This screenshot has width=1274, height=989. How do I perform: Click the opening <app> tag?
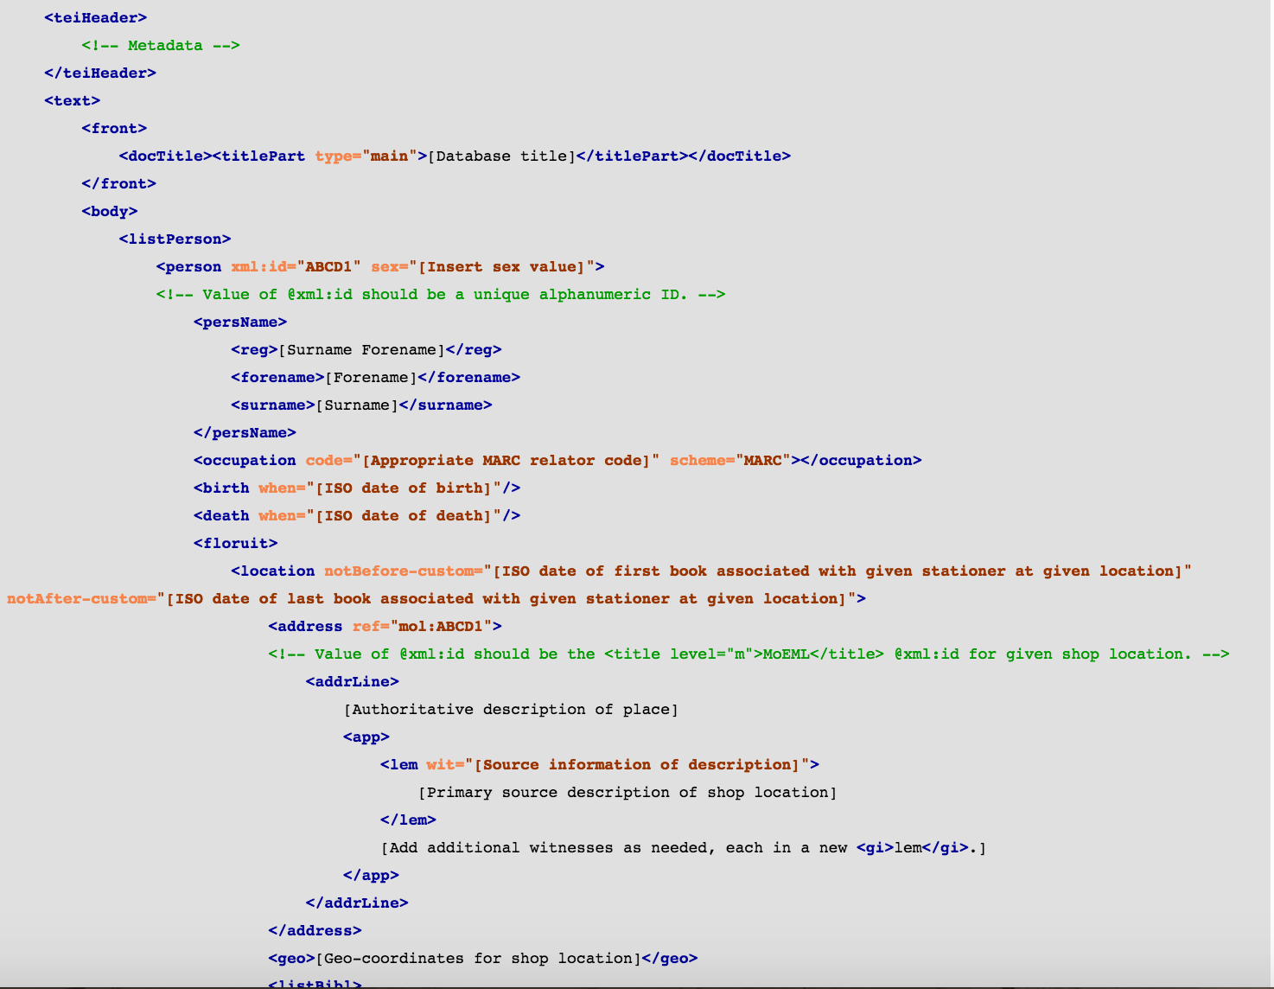pos(366,737)
